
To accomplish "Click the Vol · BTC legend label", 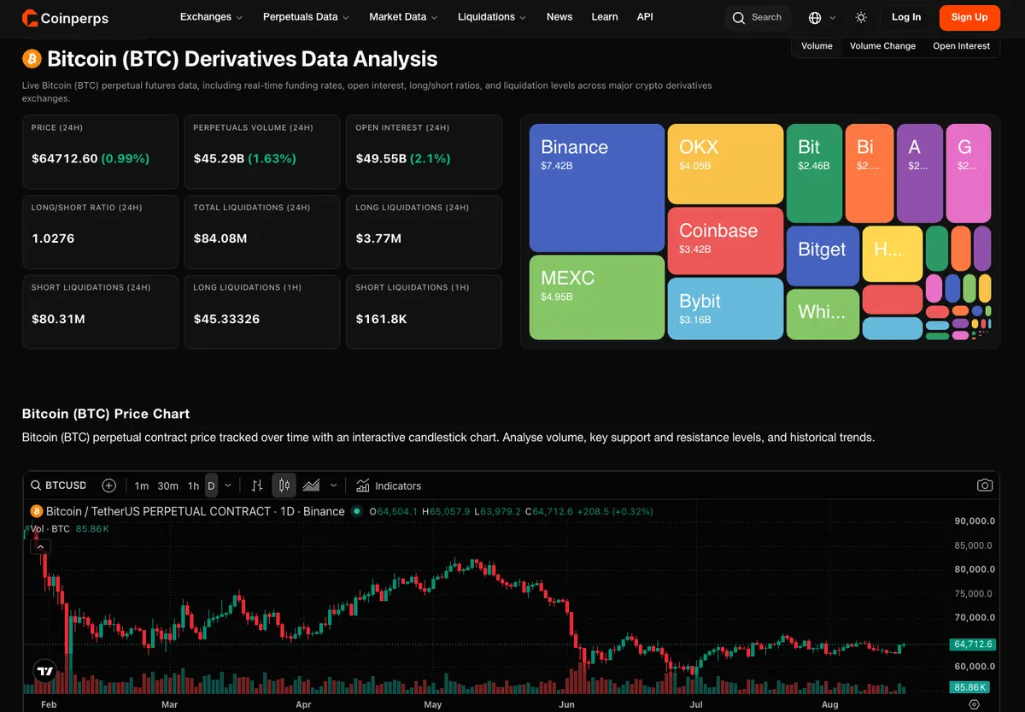I will [50, 529].
